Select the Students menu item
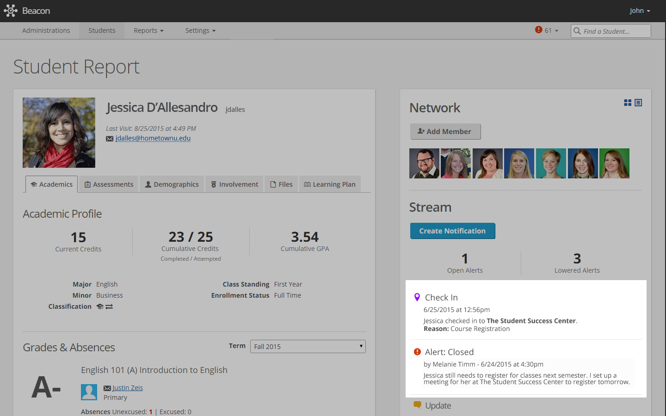Viewport: 666px width, 416px height. click(x=101, y=31)
